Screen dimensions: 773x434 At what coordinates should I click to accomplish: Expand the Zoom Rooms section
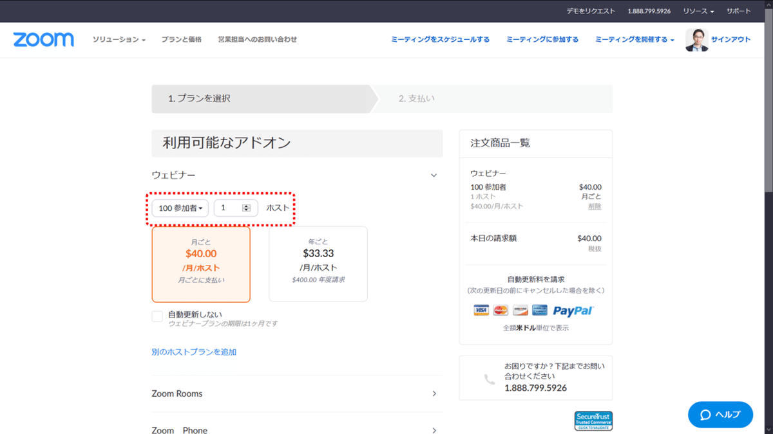click(297, 393)
